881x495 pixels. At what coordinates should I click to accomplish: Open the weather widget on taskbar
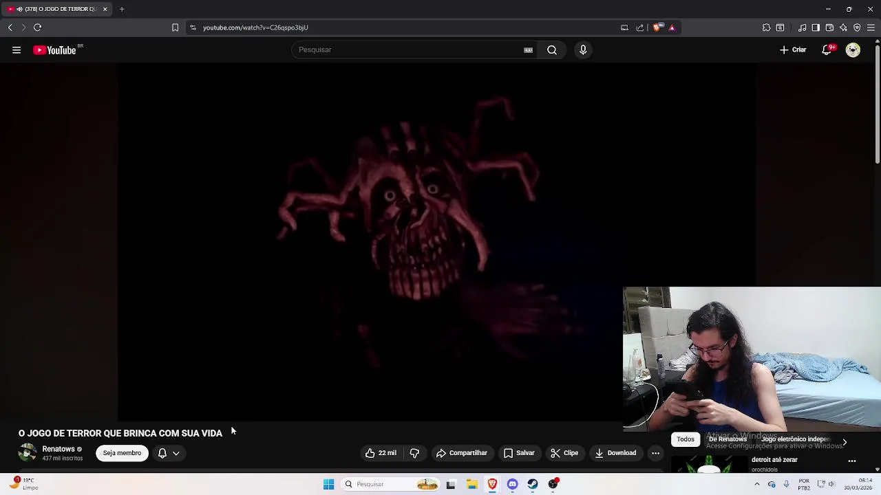pos(24,484)
